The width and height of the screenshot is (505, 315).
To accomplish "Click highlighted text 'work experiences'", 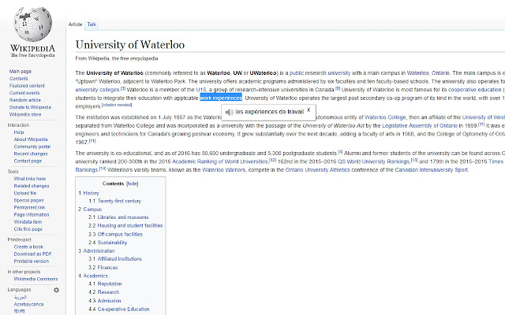I will pyautogui.click(x=221, y=98).
